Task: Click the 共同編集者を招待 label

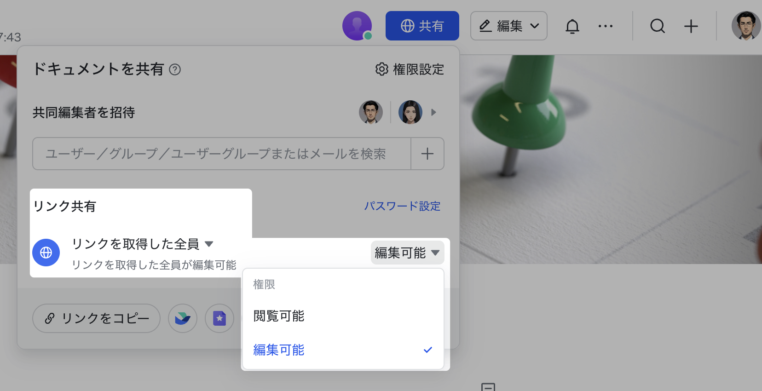Action: coord(84,113)
